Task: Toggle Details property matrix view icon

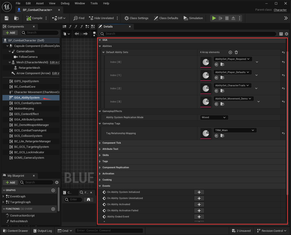Action: 281,34
